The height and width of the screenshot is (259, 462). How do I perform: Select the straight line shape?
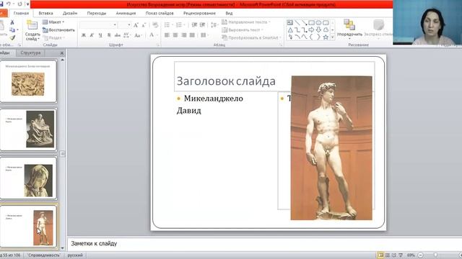[297, 22]
